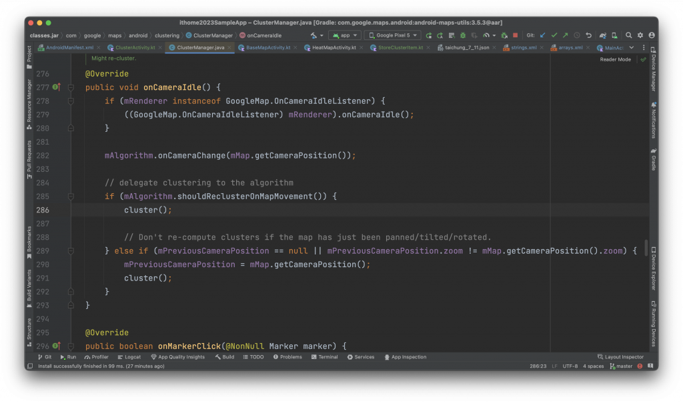
Task: Click the ClusterManager breadcrumb item
Action: tap(209, 35)
